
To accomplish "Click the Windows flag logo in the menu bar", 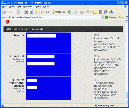I will [x=125, y=7].
